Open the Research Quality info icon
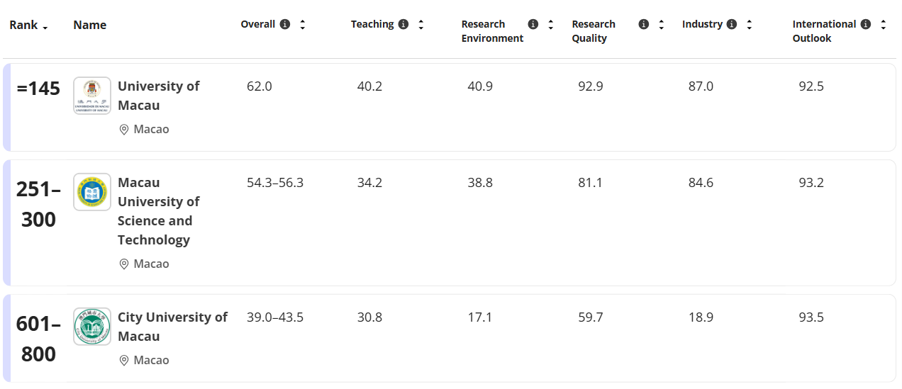This screenshot has width=902, height=389. [x=644, y=24]
